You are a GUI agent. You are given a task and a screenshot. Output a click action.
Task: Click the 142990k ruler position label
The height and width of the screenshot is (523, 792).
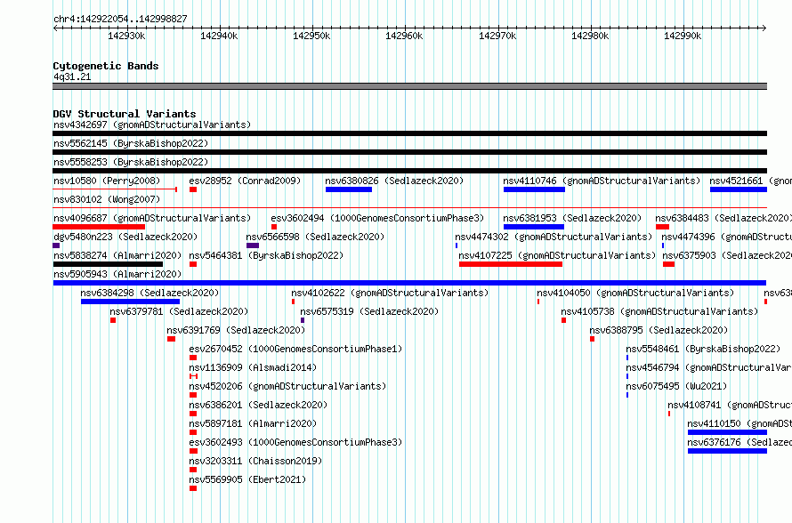pyautogui.click(x=683, y=36)
